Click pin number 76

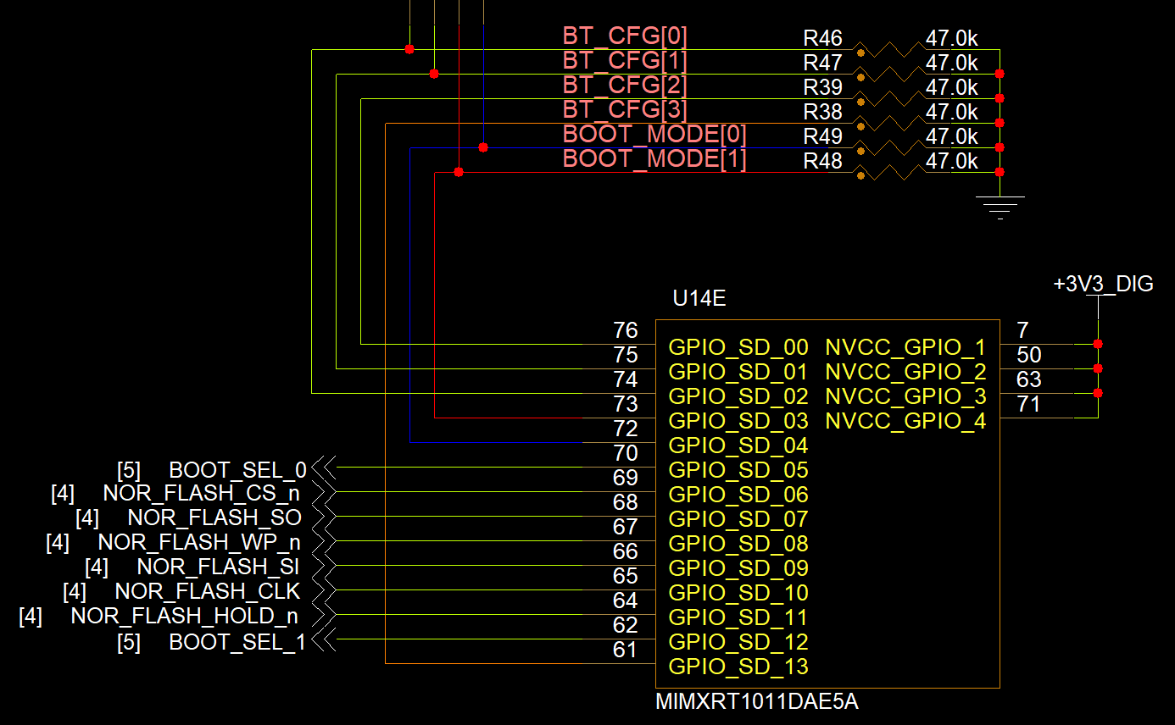click(625, 330)
